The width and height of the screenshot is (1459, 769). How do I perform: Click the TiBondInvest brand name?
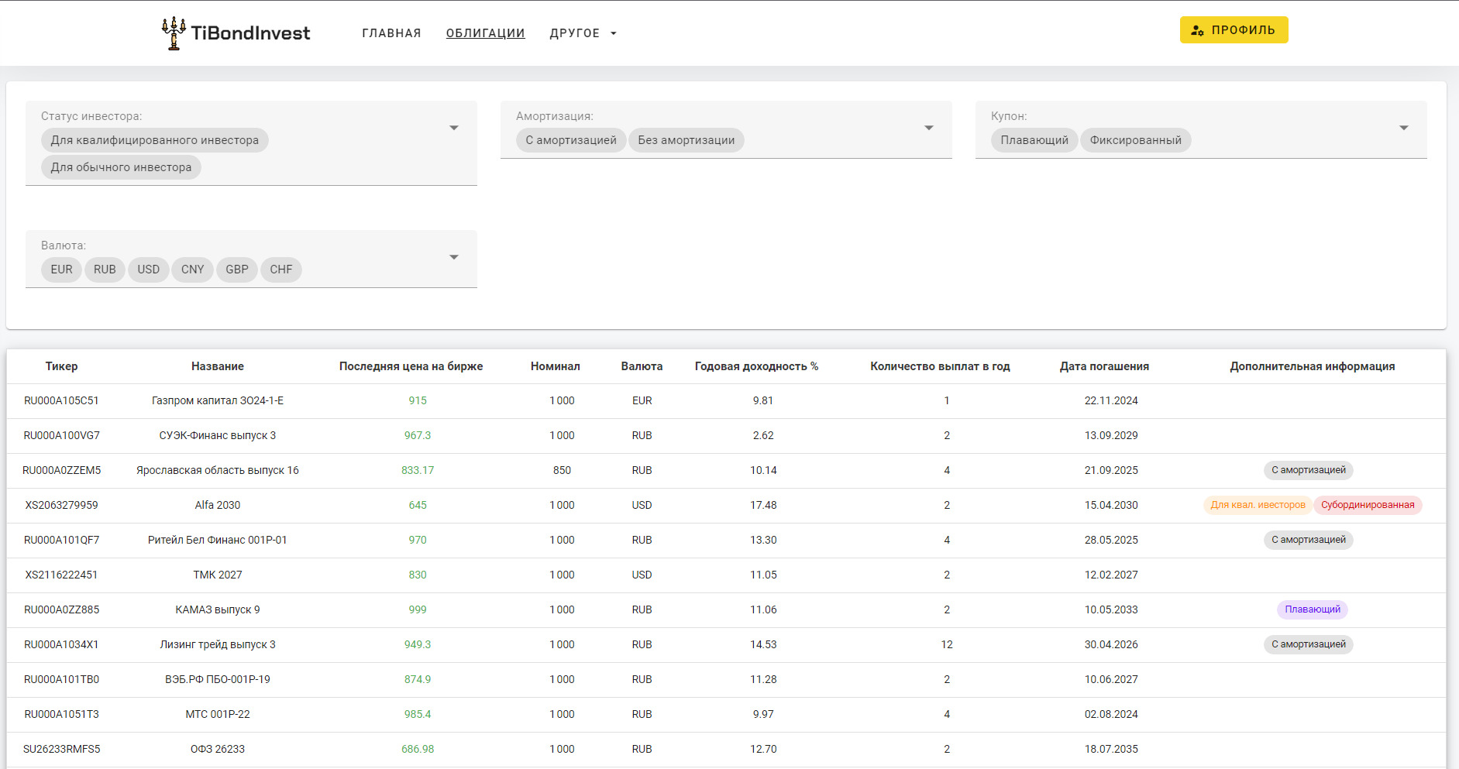[x=250, y=33]
